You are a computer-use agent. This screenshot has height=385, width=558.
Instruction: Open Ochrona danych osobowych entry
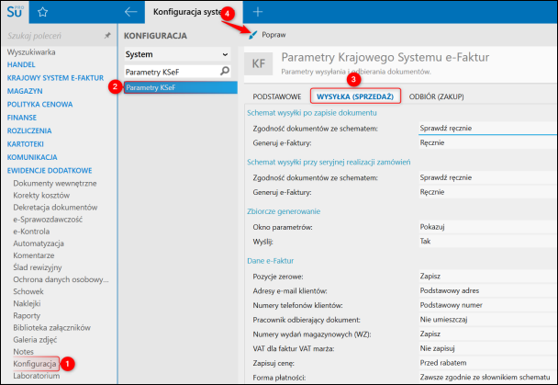pos(61,279)
